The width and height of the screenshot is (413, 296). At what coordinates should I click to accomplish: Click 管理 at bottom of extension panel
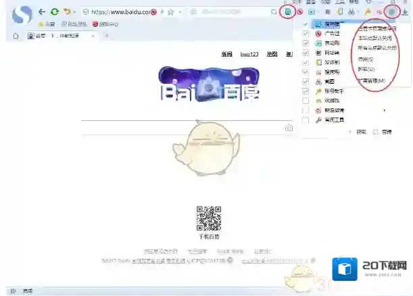point(383,132)
